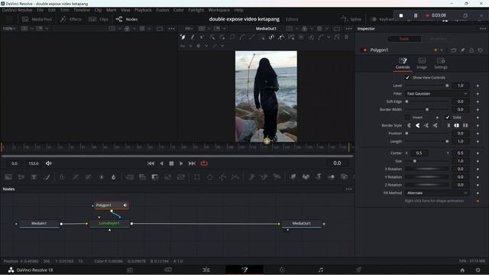Screen dimensions: 489x275
Task: Toggle loop playback button
Action: click(204, 163)
